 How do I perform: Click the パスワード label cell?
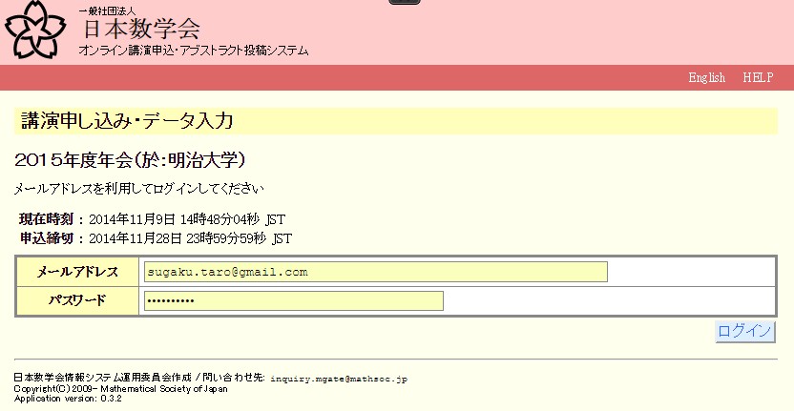coord(77,301)
